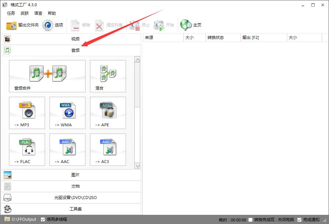Click the Format Factory title bar app icon
The height and width of the screenshot is (224, 329).
[x=5, y=5]
